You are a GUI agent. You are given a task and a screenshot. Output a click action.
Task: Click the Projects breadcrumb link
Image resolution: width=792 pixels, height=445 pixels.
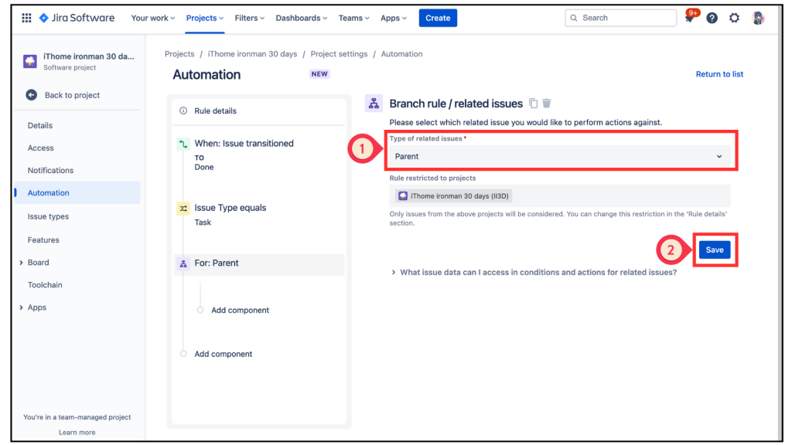tap(179, 54)
